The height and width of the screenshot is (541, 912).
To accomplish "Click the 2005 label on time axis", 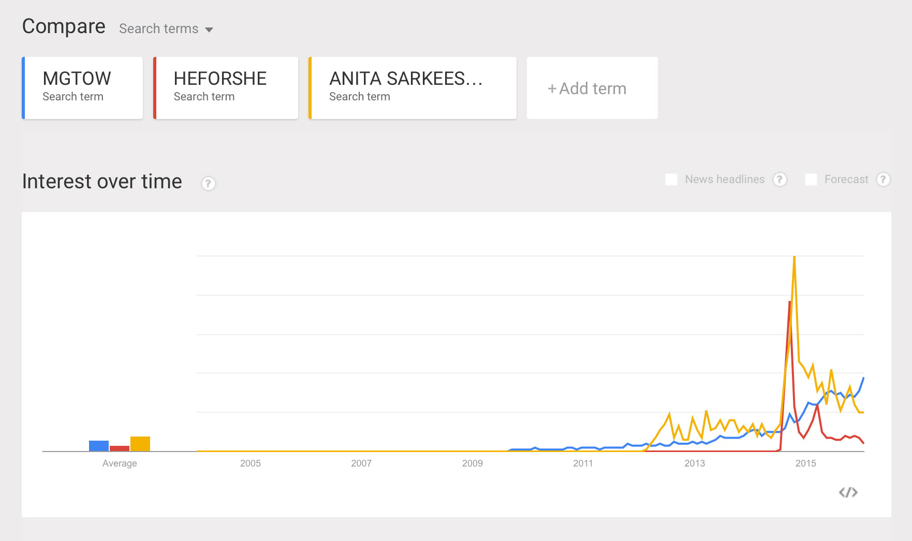I will point(250,463).
